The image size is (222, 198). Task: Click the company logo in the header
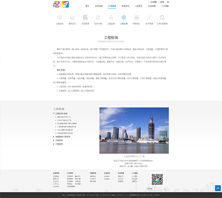(61, 4)
